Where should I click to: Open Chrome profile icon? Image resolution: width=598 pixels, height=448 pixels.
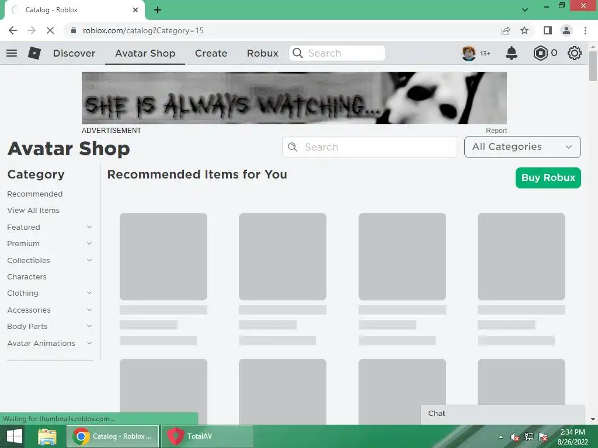click(x=566, y=30)
